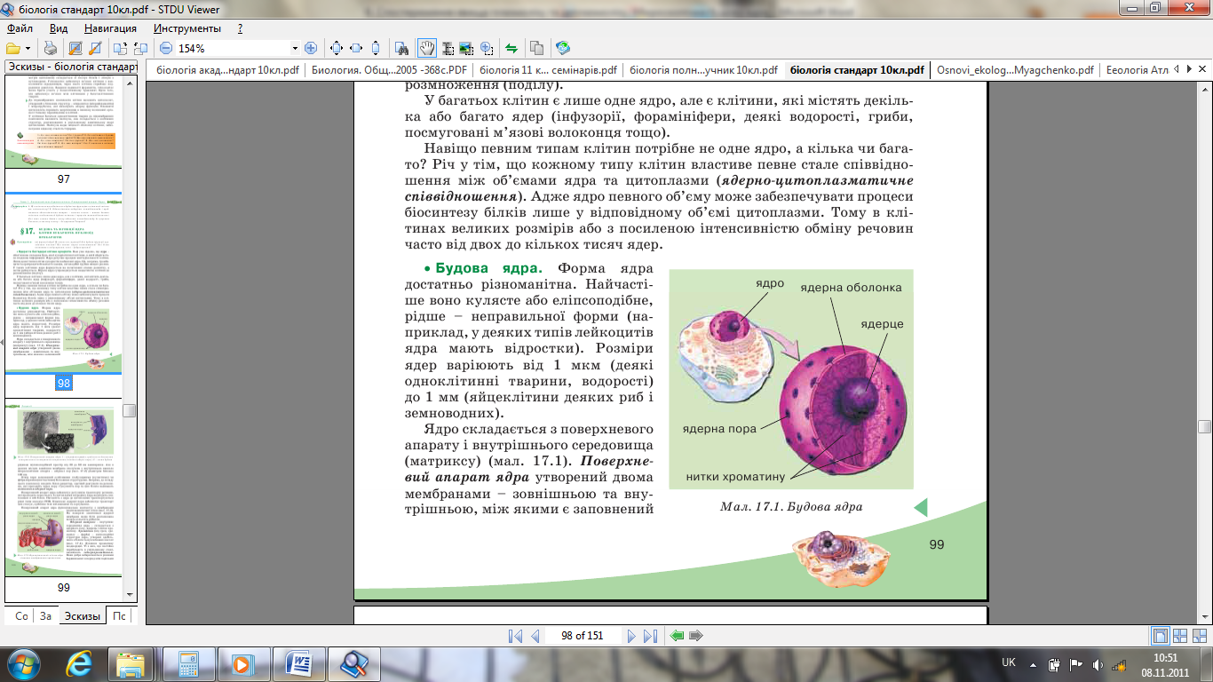Toggle cover page facing layout view

click(x=1201, y=636)
